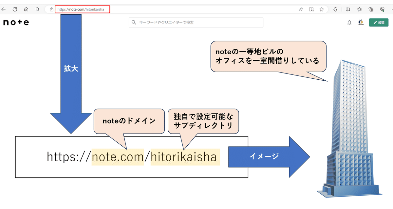Open the notification bell on note
The image size is (393, 209).
[x=349, y=23]
